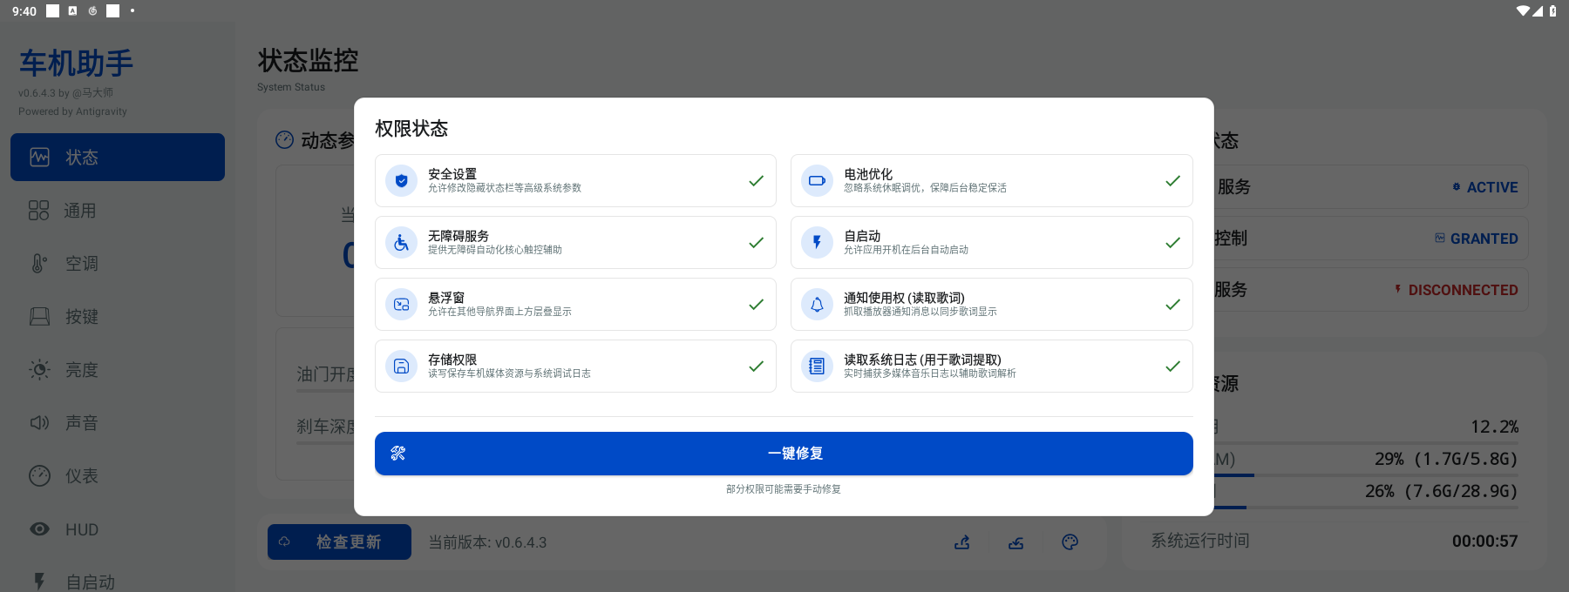Open the 空调 sidebar section
The width and height of the screenshot is (1569, 592).
coord(118,264)
